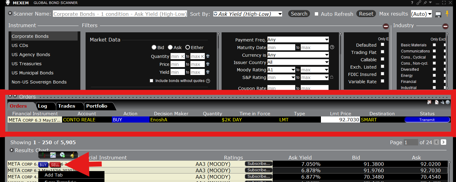
Task: Open the wrench configuration icon in Orders panel
Action: pyautogui.click(x=442, y=102)
